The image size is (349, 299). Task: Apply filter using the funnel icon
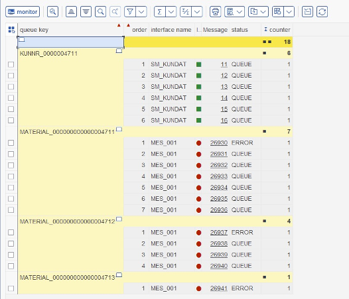coord(130,11)
